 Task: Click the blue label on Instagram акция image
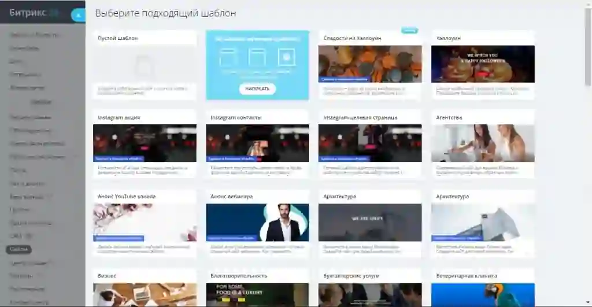(x=119, y=159)
